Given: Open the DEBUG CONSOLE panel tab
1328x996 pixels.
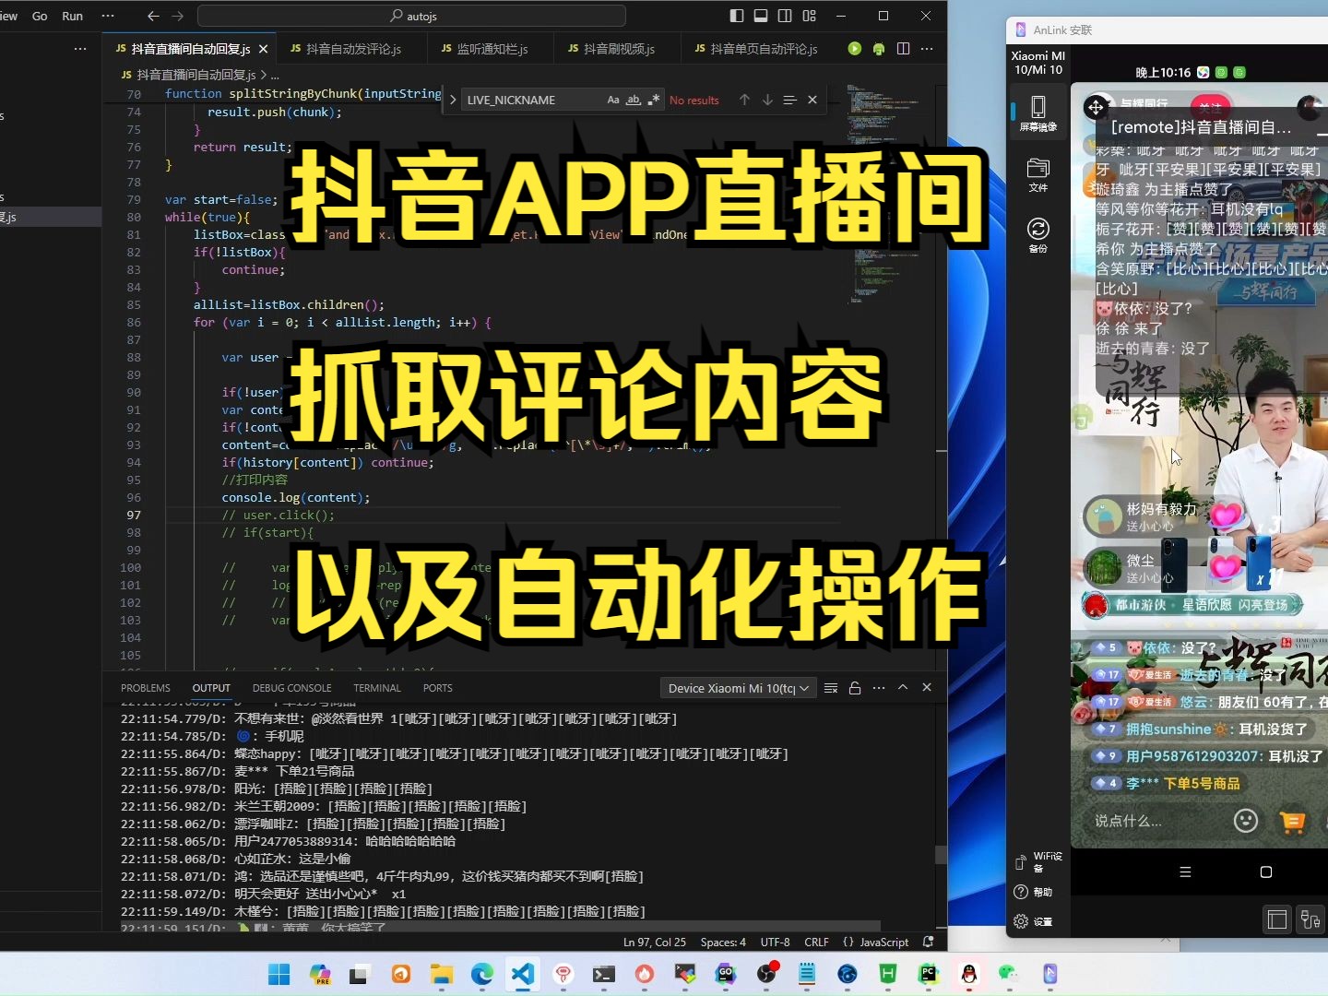Looking at the screenshot, I should pyautogui.click(x=291, y=688).
